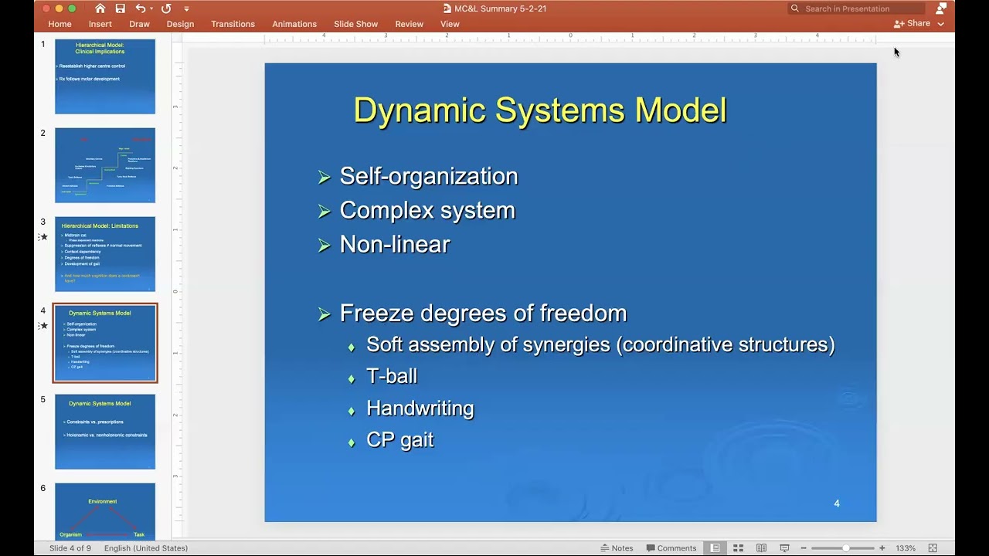Open the feedback icon at top right
This screenshot has width=989, height=556.
(x=940, y=8)
